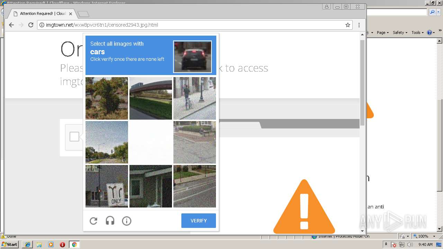
Task: Open the Internet Explorer Help dropdown
Action: (431, 33)
